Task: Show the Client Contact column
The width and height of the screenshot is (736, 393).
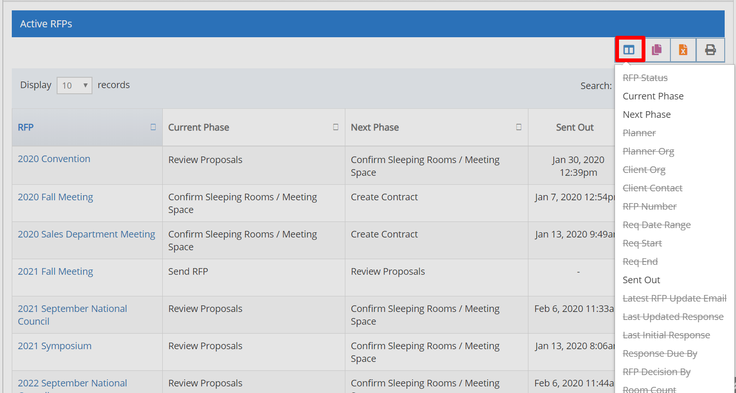Action: click(652, 188)
